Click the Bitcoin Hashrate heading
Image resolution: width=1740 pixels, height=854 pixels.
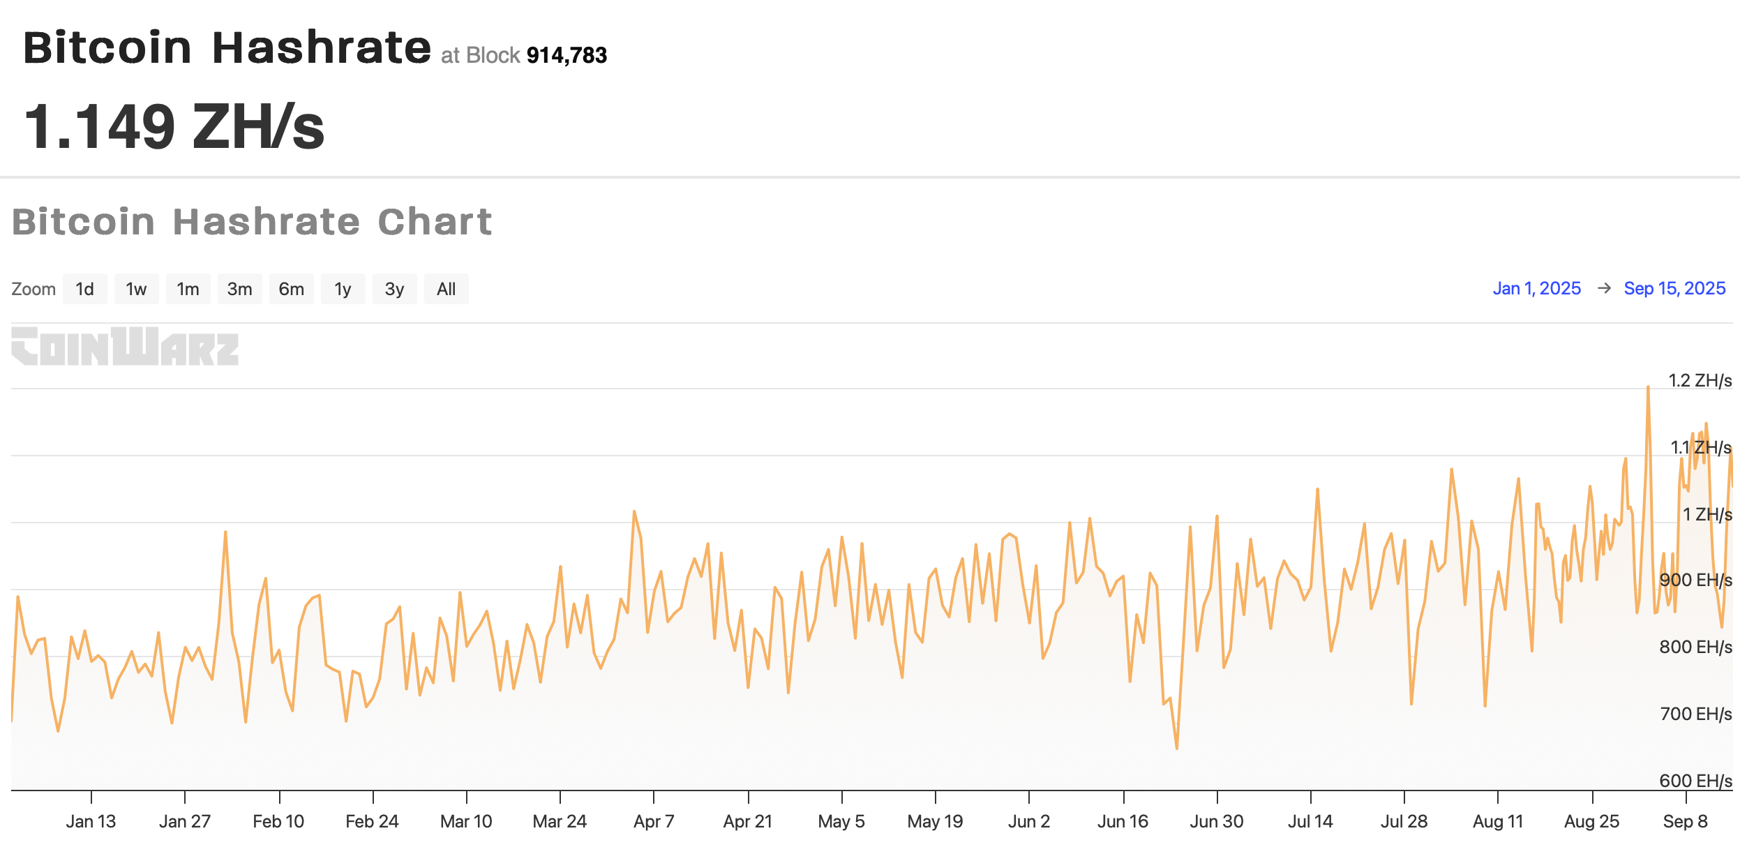pyautogui.click(x=227, y=47)
